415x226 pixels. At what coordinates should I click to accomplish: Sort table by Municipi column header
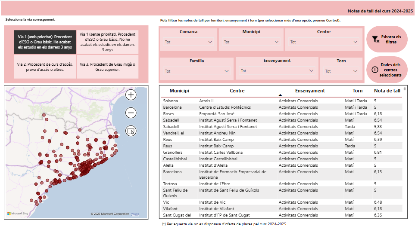pyautogui.click(x=179, y=91)
